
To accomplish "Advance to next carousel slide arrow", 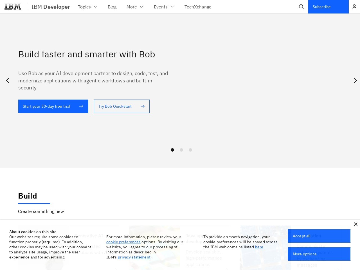I will point(355,80).
